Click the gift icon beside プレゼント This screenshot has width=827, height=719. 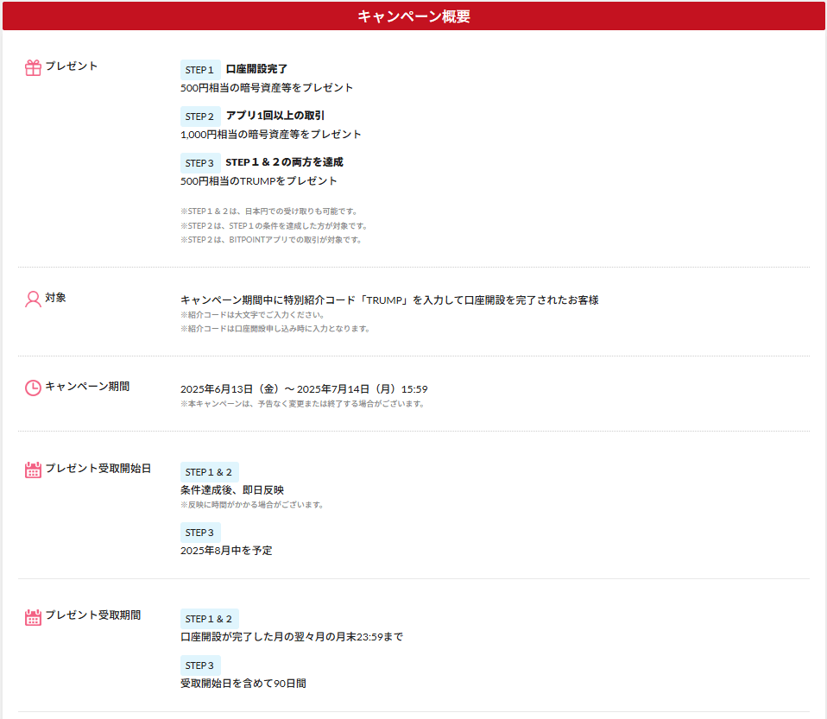click(33, 67)
